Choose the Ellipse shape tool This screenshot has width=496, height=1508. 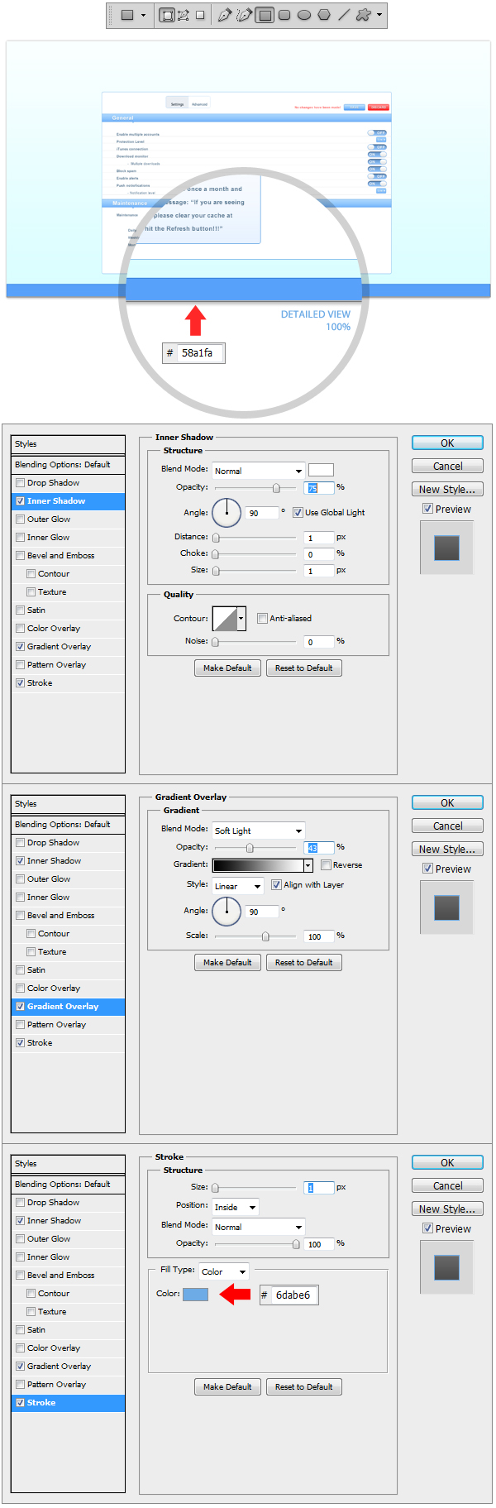pos(303,15)
